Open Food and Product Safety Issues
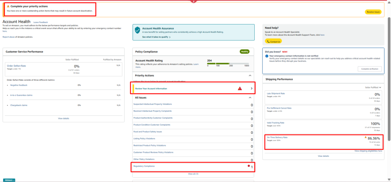The image size is (391, 182). coord(148,131)
